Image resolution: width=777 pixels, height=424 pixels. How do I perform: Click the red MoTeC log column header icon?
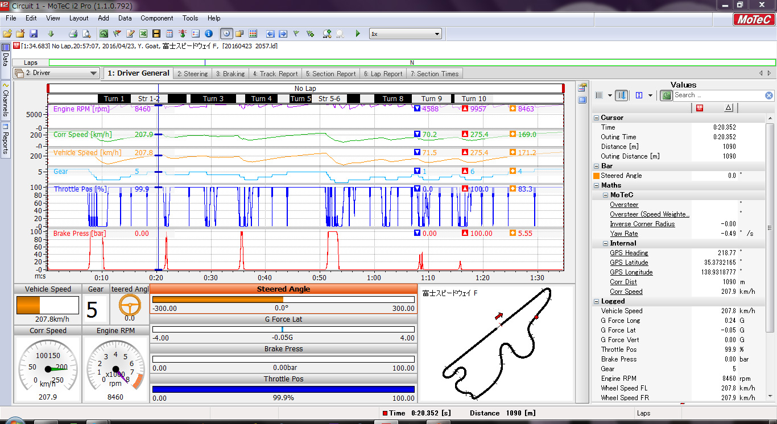pos(700,108)
